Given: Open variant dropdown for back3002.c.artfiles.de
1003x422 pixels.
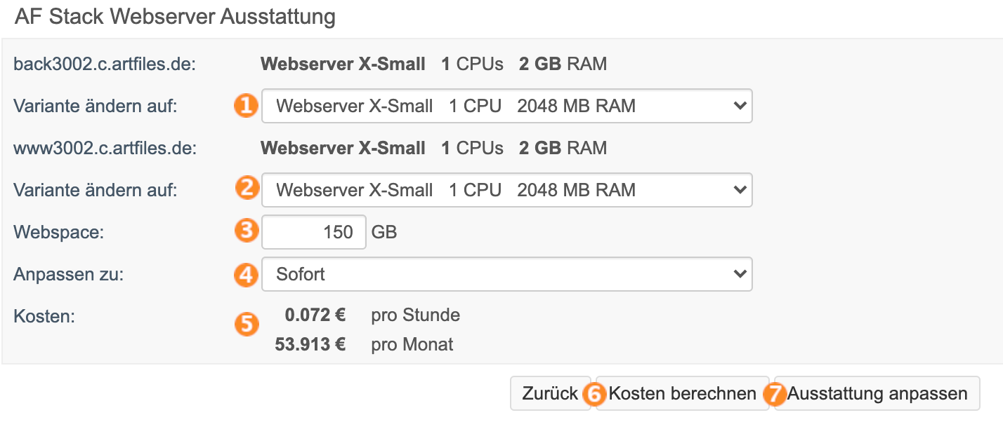Looking at the screenshot, I should 506,106.
